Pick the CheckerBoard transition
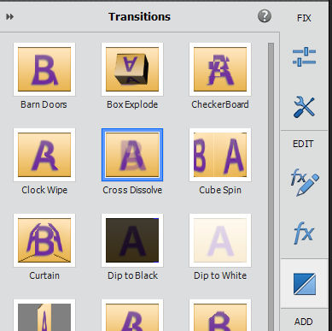This screenshot has width=332, height=331. tap(220, 69)
